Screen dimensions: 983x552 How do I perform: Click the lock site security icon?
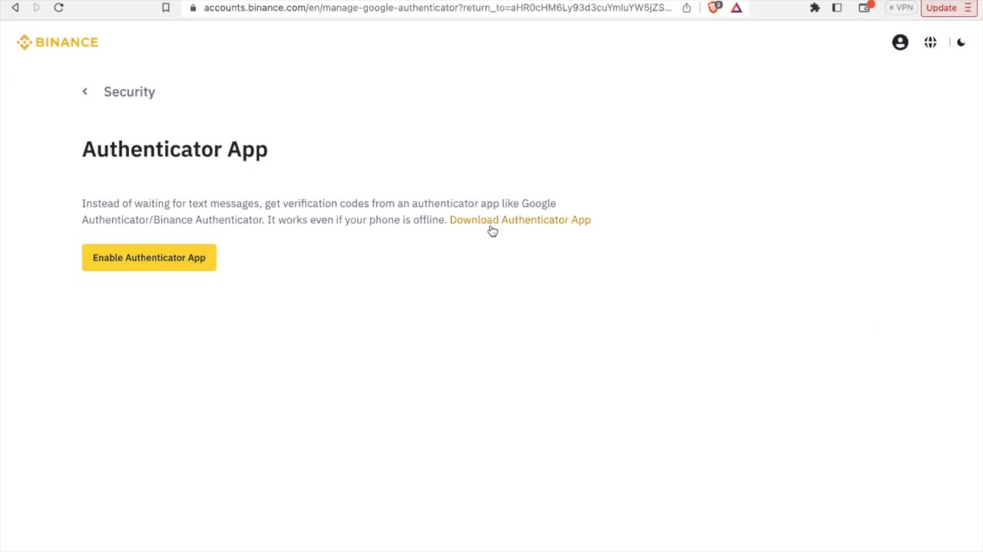[x=193, y=8]
